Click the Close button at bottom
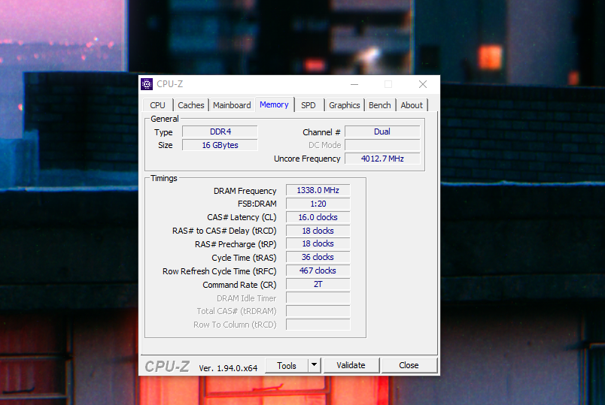 coord(409,365)
